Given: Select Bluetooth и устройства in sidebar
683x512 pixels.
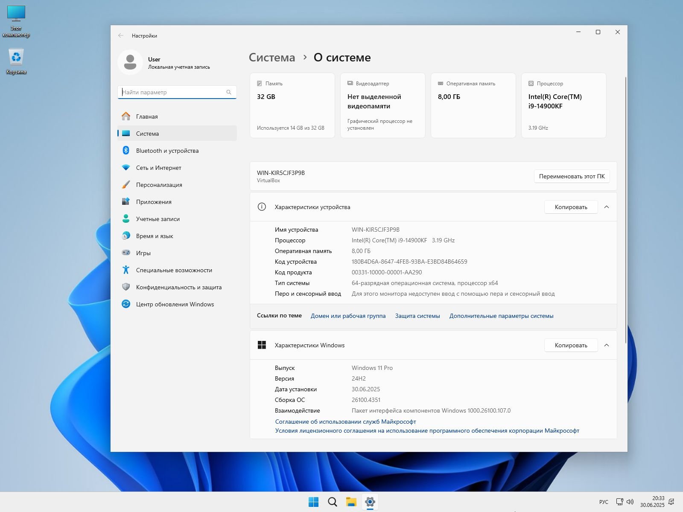Looking at the screenshot, I should [x=177, y=151].
